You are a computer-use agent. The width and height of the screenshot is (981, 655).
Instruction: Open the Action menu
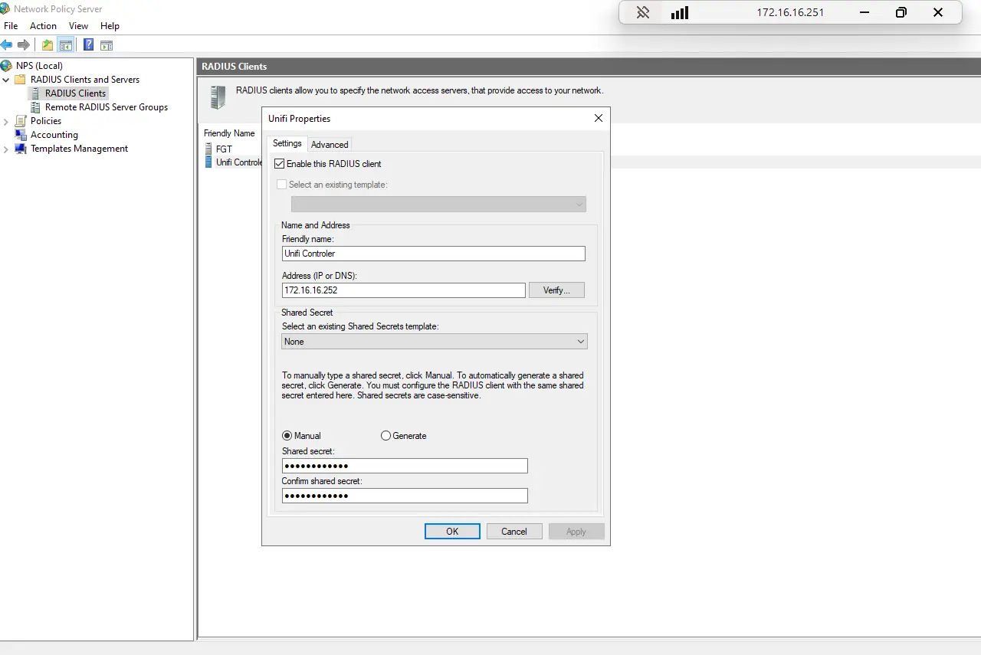[x=44, y=26]
